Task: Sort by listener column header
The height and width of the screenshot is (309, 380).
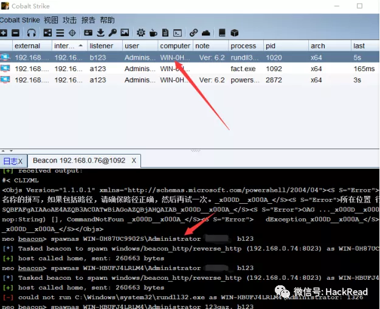Action: click(x=105, y=46)
